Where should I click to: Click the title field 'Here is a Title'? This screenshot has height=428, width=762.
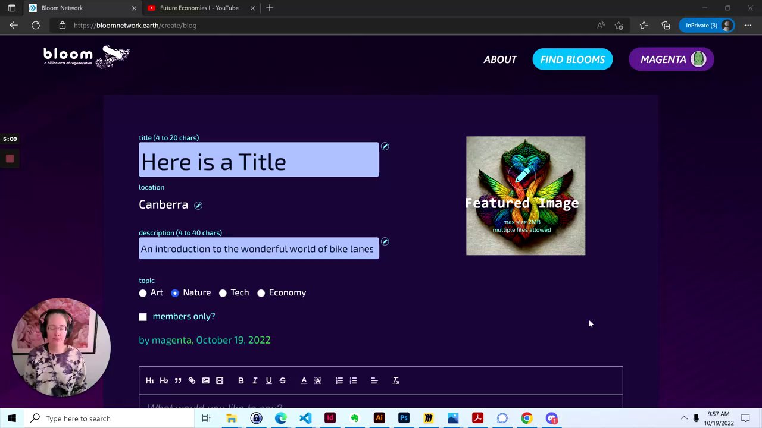click(259, 160)
